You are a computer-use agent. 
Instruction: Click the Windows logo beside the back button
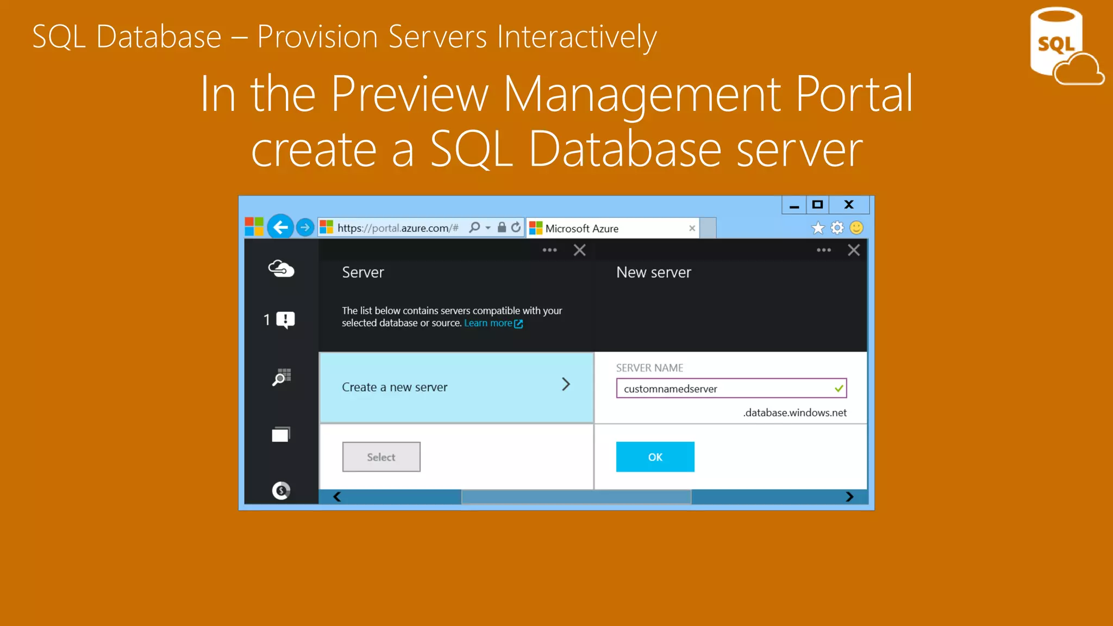tap(254, 227)
